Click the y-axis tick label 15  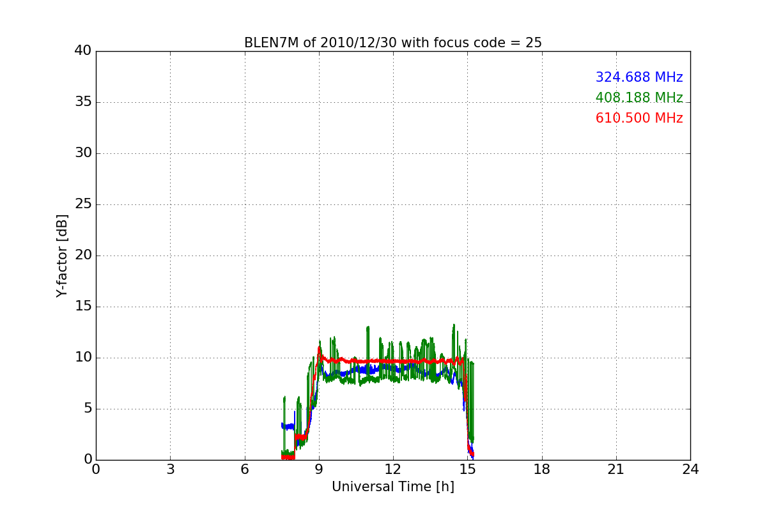[83, 307]
